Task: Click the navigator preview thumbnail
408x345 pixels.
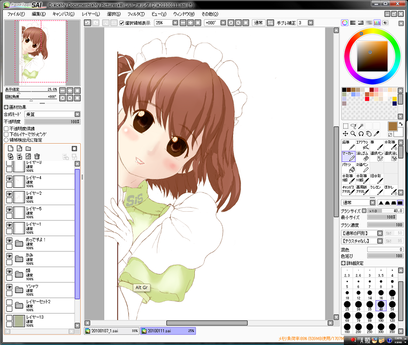Action: (42, 53)
